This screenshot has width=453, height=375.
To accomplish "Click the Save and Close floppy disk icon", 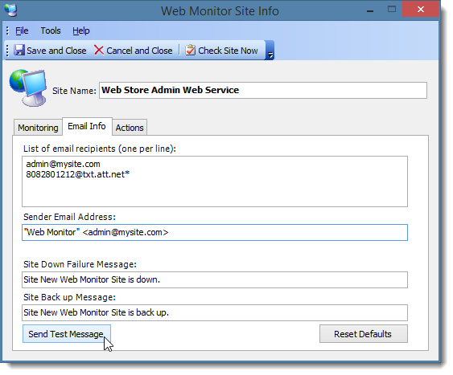I will click(x=19, y=50).
